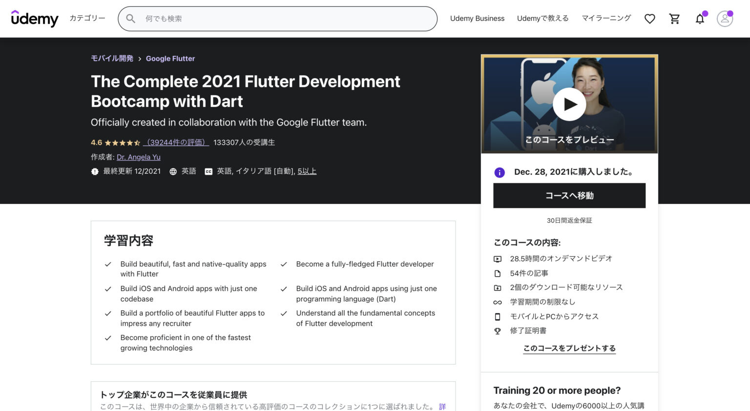
Task: Open Dr. Angela Yu's instructor profile
Action: click(139, 157)
